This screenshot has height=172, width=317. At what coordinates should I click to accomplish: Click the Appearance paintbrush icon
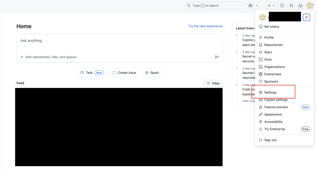coord(261,114)
